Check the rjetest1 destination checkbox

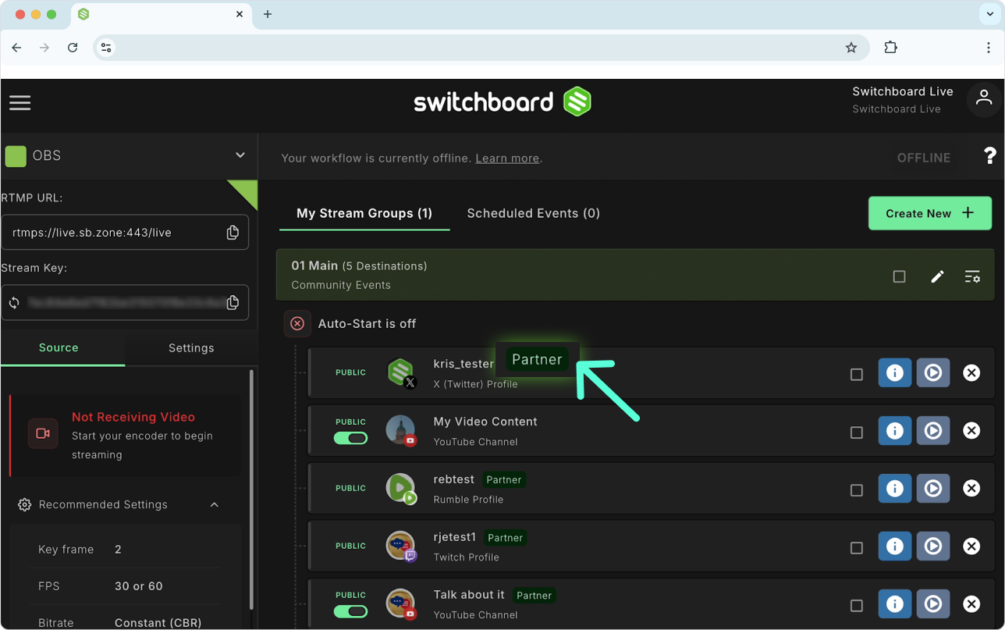(x=857, y=547)
